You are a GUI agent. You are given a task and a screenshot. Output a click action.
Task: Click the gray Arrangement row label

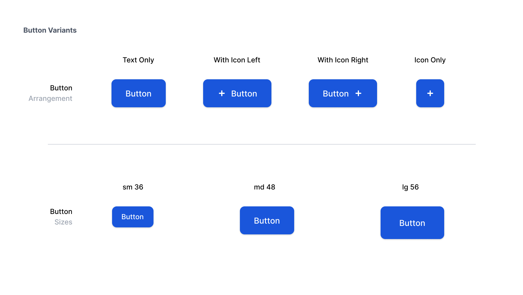(x=50, y=99)
